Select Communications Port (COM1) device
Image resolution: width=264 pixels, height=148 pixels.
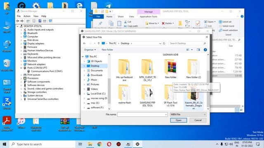[47, 71]
